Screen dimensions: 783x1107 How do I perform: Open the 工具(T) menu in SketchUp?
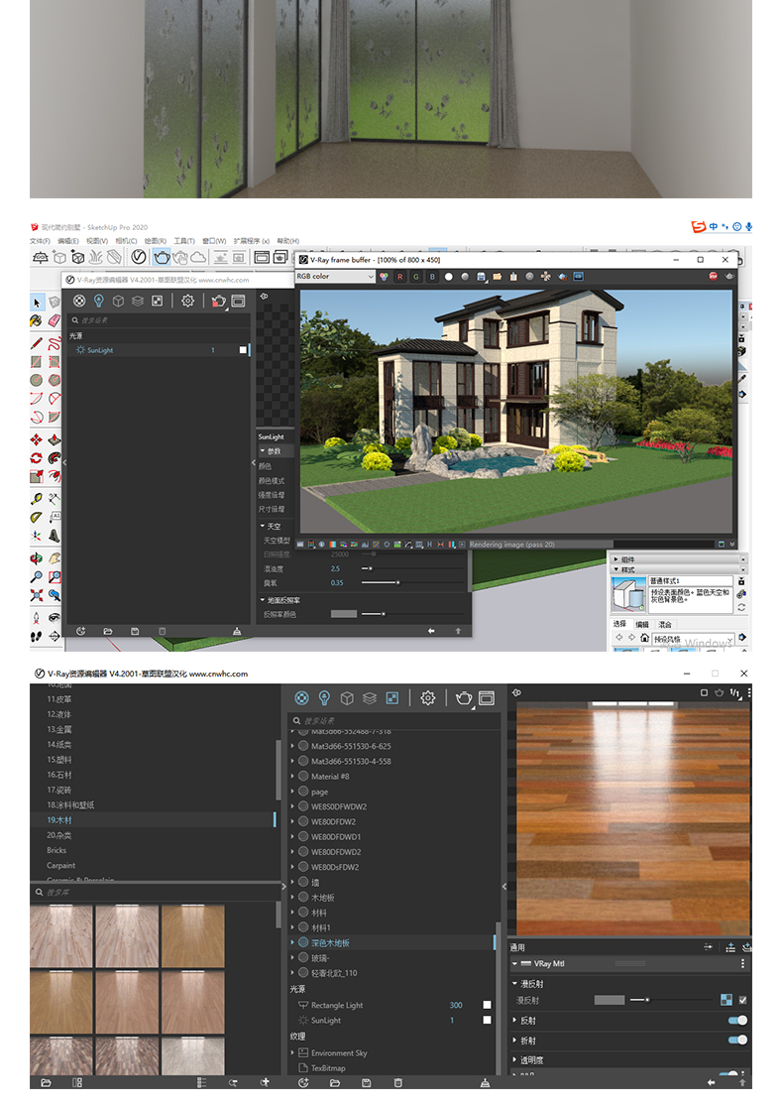tap(184, 241)
